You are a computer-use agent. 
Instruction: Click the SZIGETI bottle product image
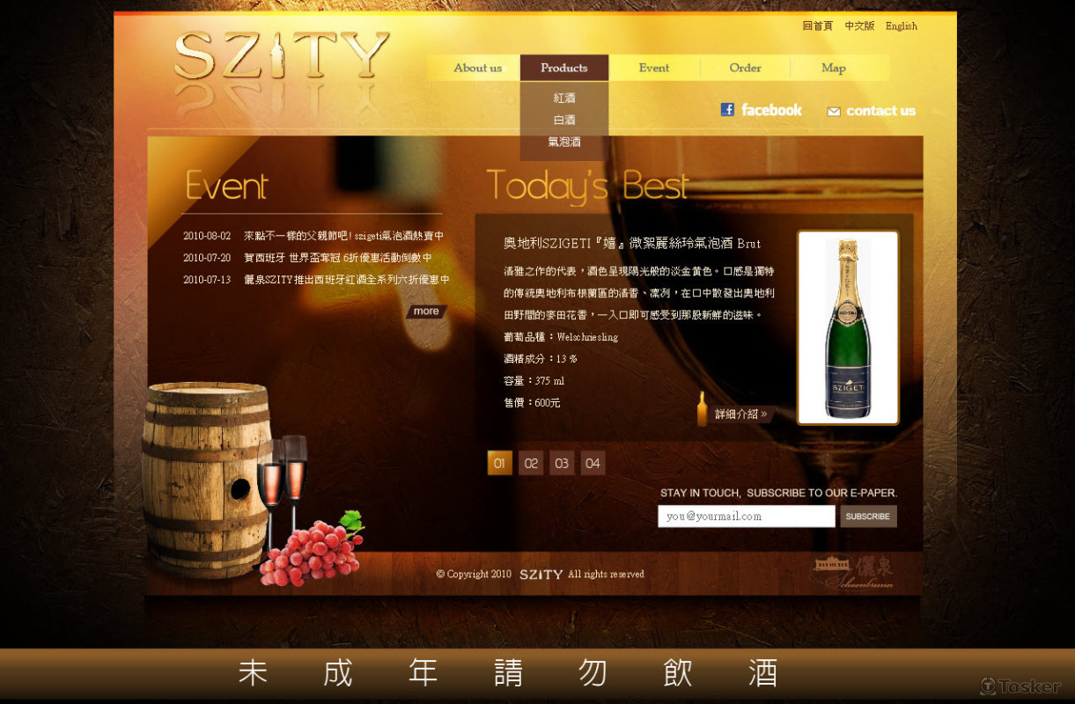pyautogui.click(x=848, y=328)
